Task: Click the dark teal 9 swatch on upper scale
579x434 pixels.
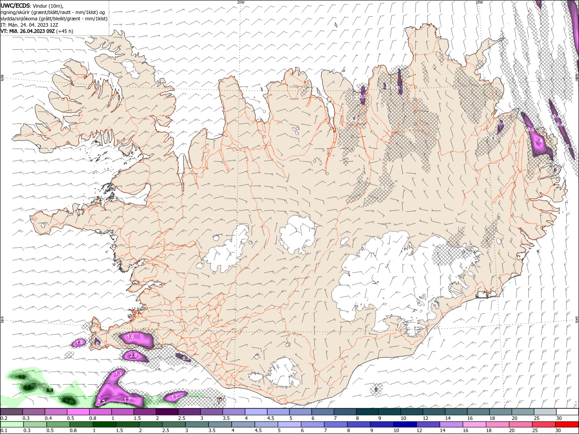Action: pyautogui.click(x=389, y=412)
